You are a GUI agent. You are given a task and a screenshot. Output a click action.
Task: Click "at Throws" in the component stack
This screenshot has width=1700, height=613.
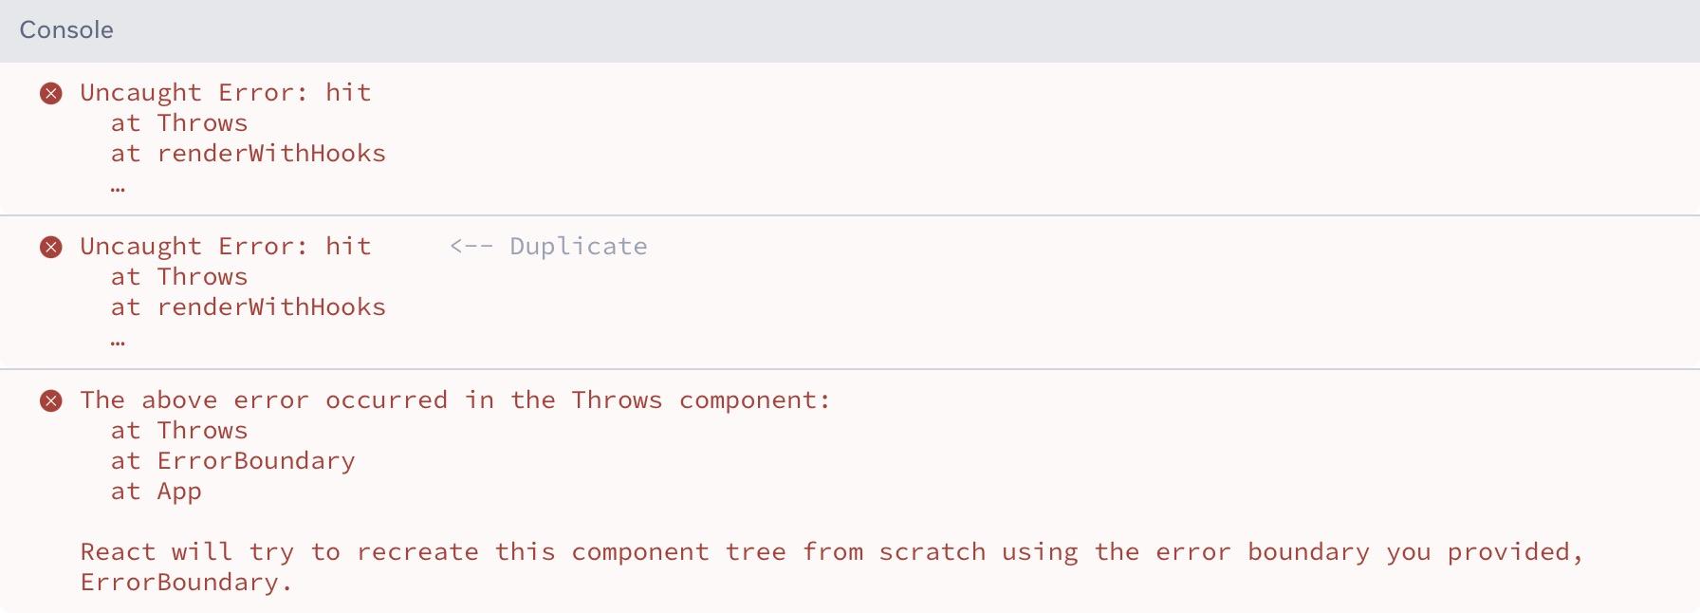pos(179,431)
